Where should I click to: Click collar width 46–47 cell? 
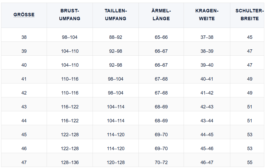pos(207,162)
